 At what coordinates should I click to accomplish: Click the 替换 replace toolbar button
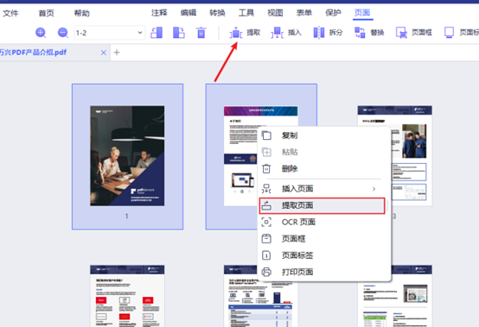coord(369,32)
